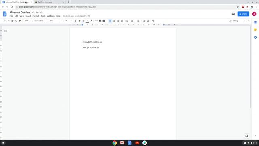
Task: Open the Add-ons menu
Action: (x=51, y=16)
